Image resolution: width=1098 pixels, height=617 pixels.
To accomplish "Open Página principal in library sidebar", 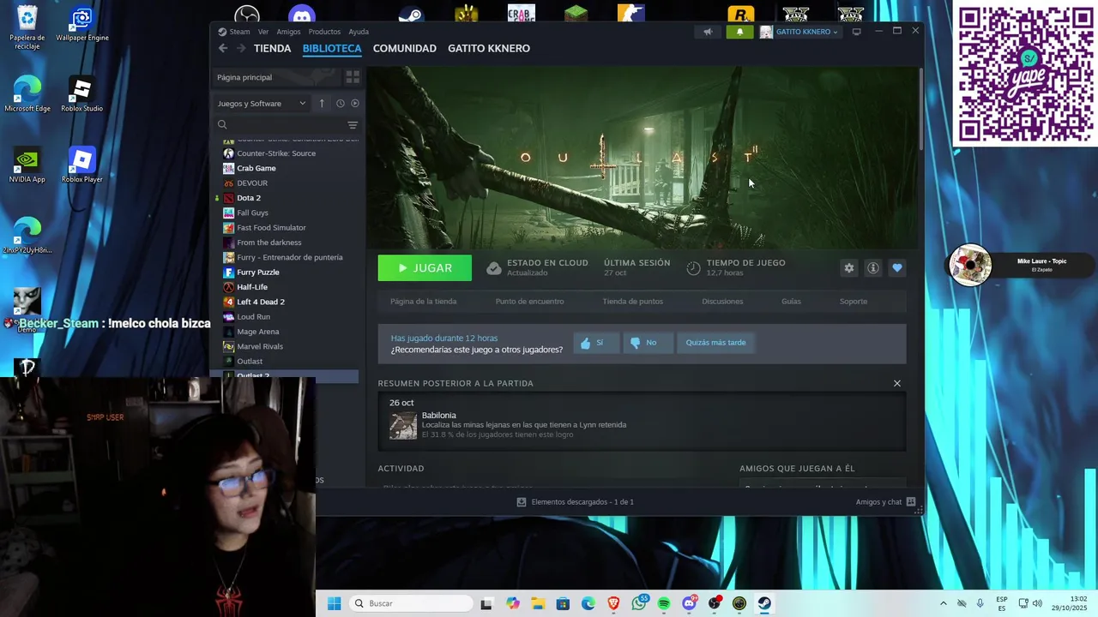I will pos(276,77).
